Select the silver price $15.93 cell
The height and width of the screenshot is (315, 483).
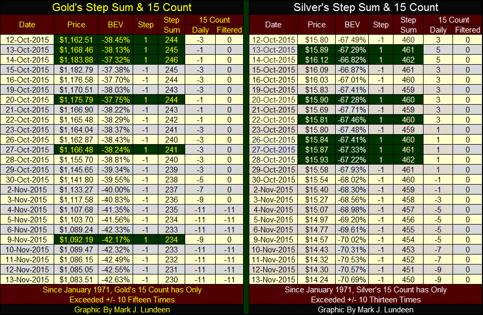coord(317,159)
